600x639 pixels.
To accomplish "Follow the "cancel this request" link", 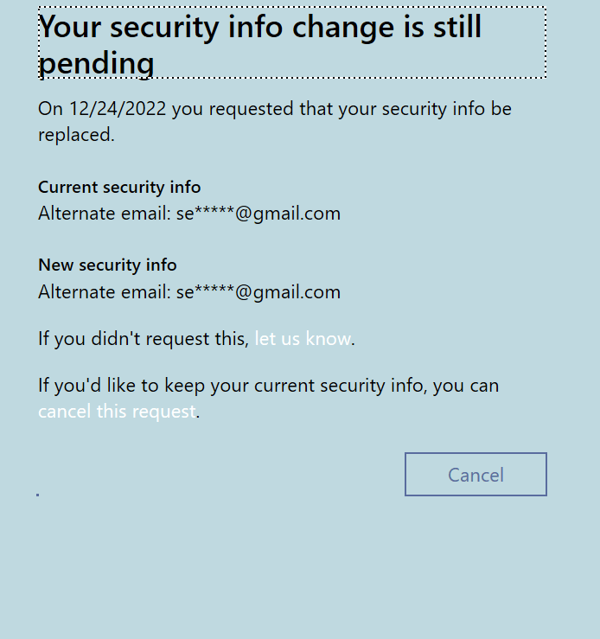I will point(117,412).
